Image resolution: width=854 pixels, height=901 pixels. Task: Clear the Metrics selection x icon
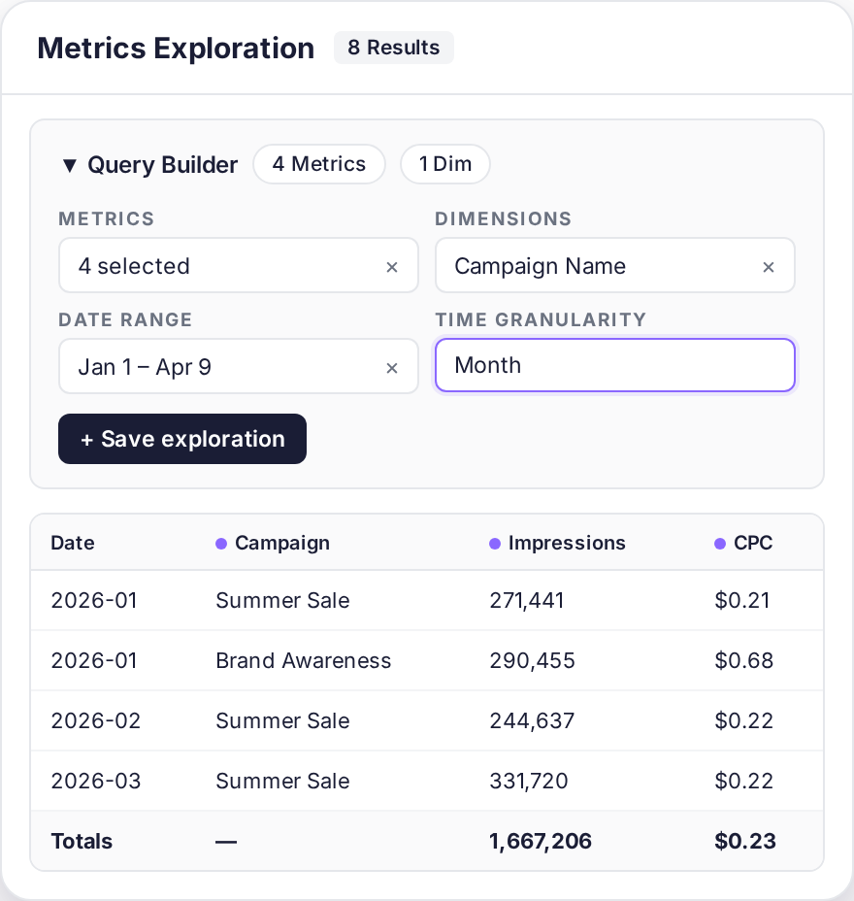pos(392,267)
